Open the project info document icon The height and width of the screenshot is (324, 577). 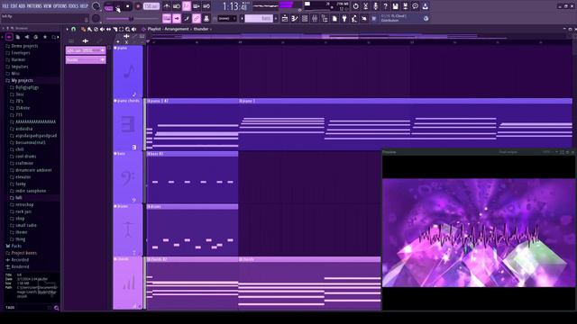tap(334, 18)
